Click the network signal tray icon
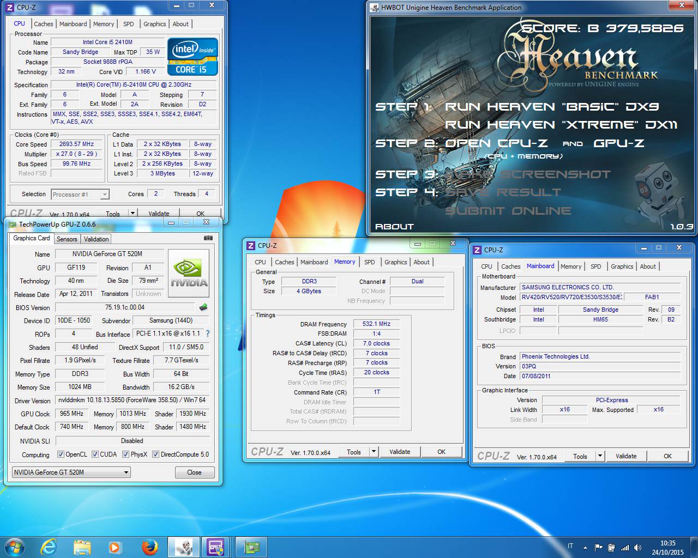This screenshot has width=698, height=558. 625,548
